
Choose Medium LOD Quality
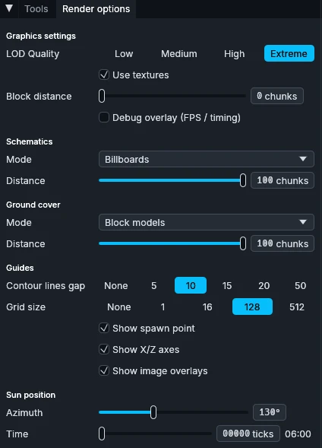(x=178, y=53)
